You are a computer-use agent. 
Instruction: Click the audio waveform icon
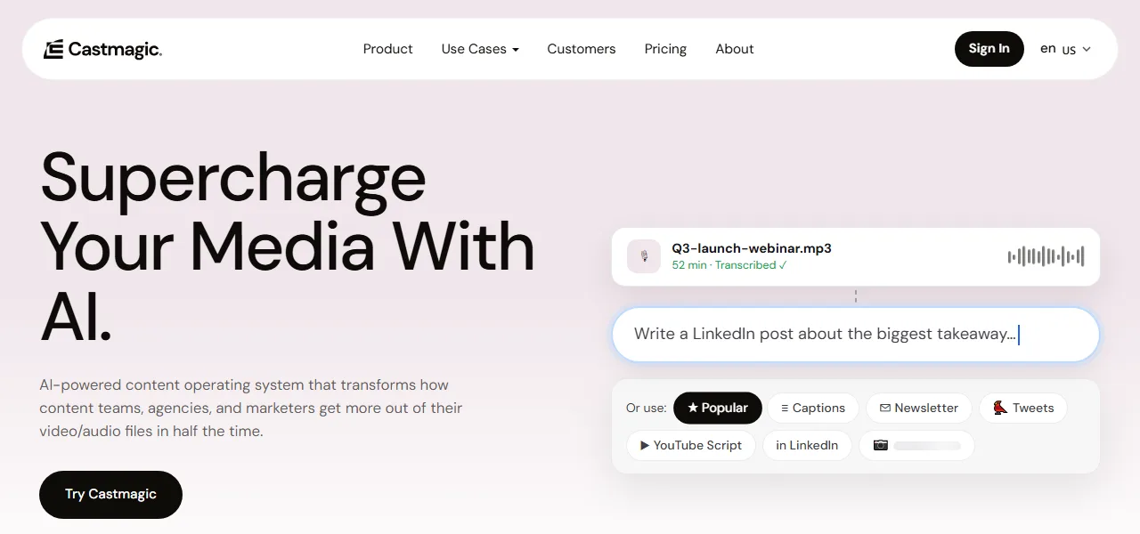pos(1046,256)
